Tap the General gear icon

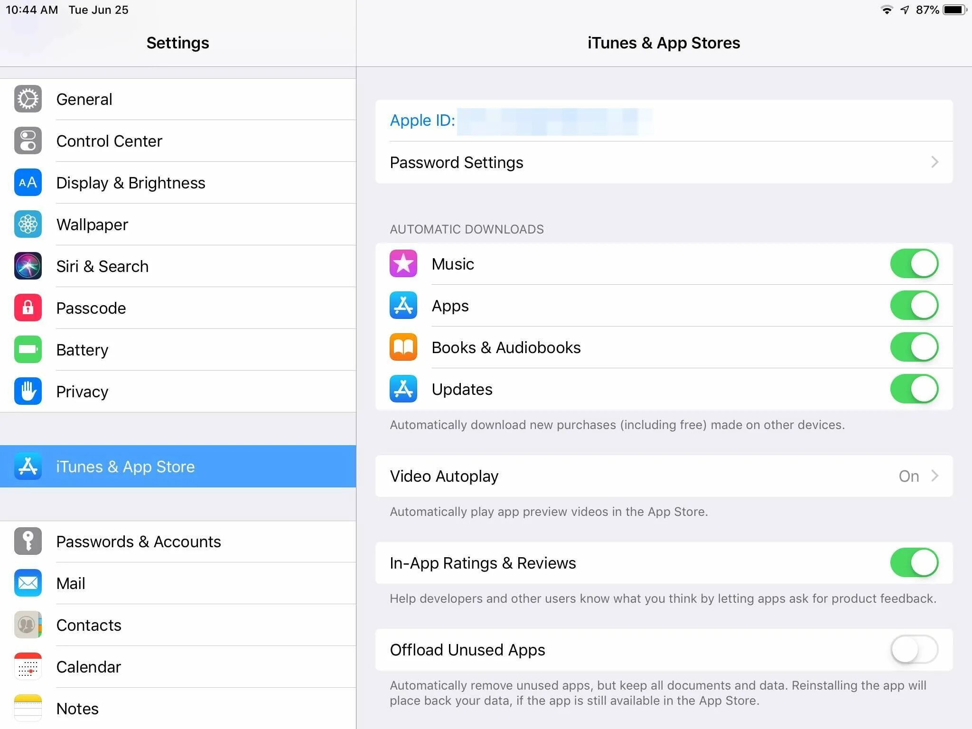tap(28, 99)
